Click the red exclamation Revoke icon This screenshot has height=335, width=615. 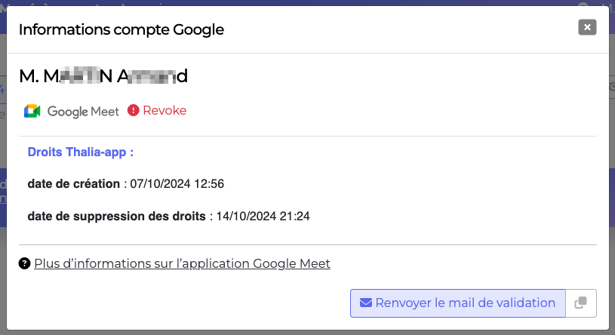point(134,110)
